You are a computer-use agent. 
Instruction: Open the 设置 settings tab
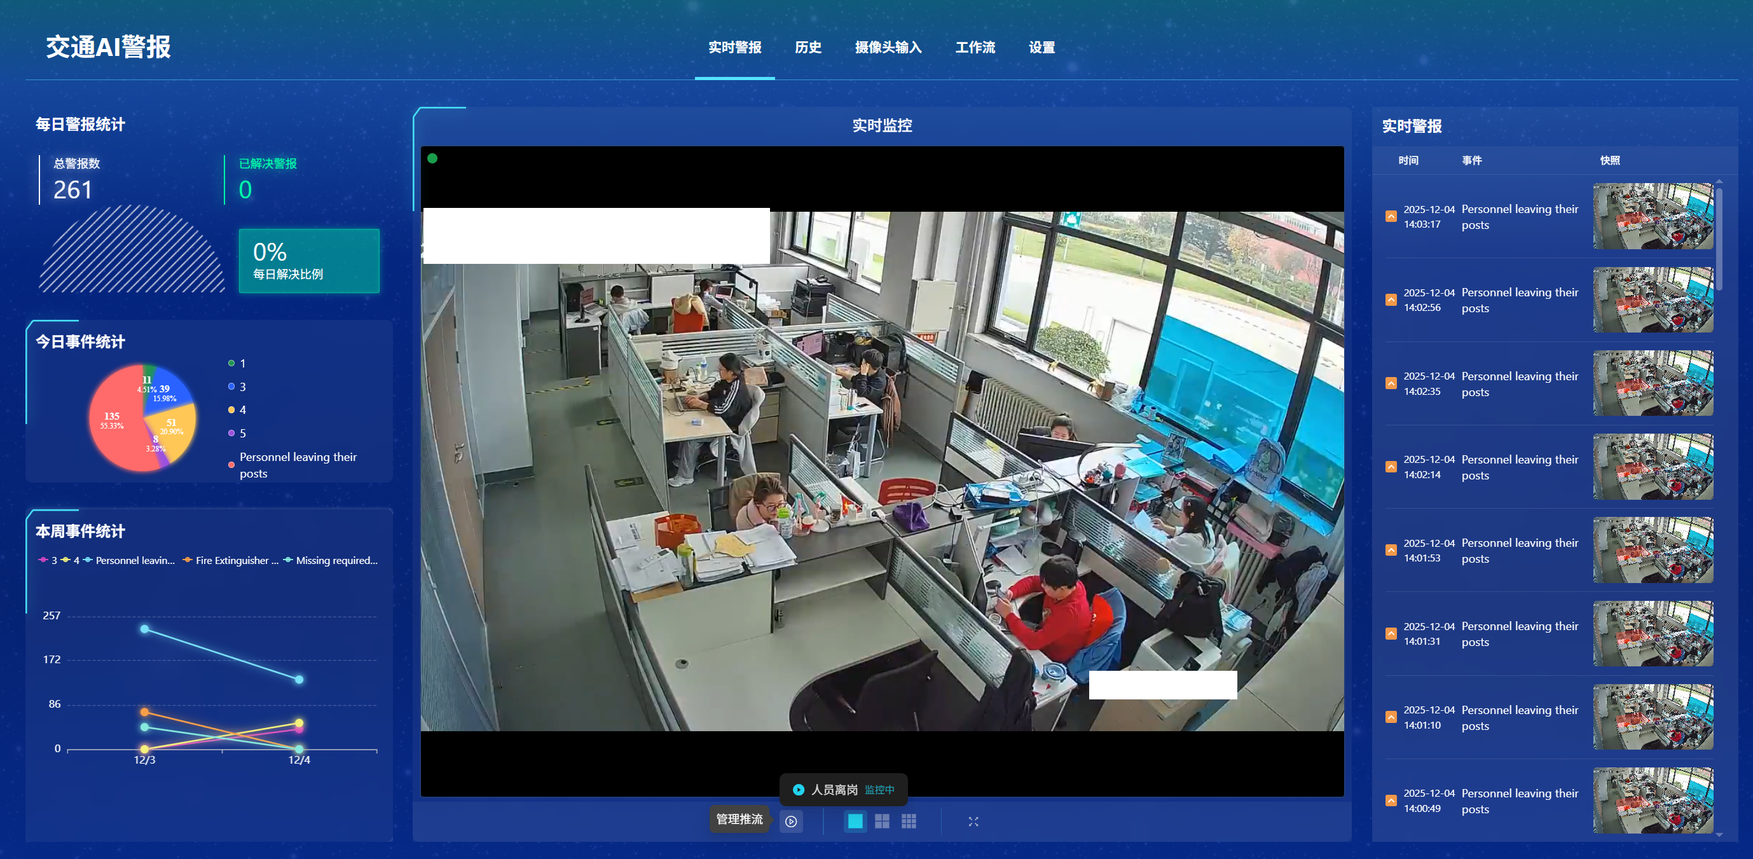click(x=1041, y=48)
